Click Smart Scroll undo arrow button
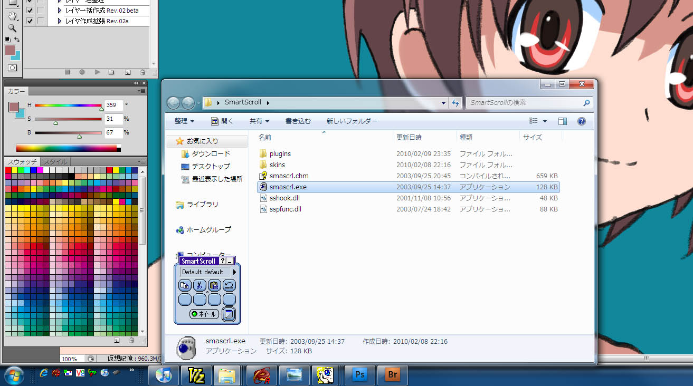This screenshot has height=386, width=693. pos(229,285)
